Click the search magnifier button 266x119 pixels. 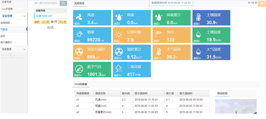(x=63, y=3)
